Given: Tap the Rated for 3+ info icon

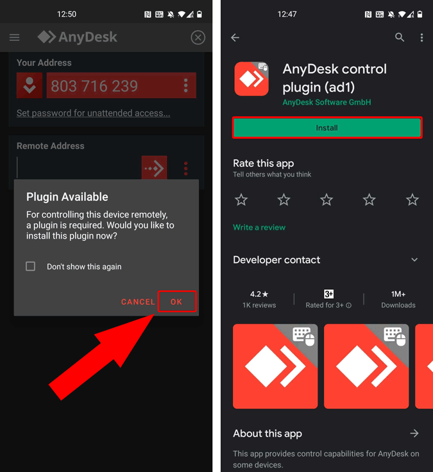Looking at the screenshot, I should click(x=349, y=305).
